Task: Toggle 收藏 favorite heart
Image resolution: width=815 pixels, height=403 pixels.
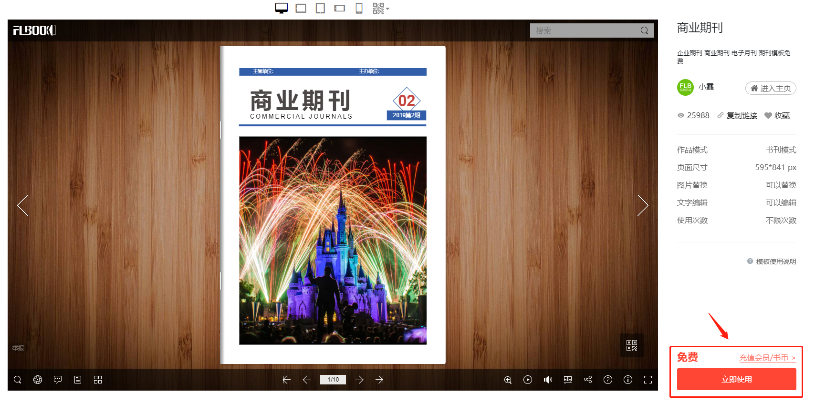Action: 777,115
